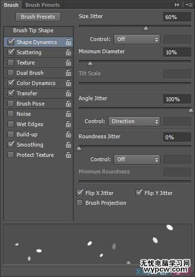Enable the Texture checkbox
The image size is (195, 277).
click(11, 63)
